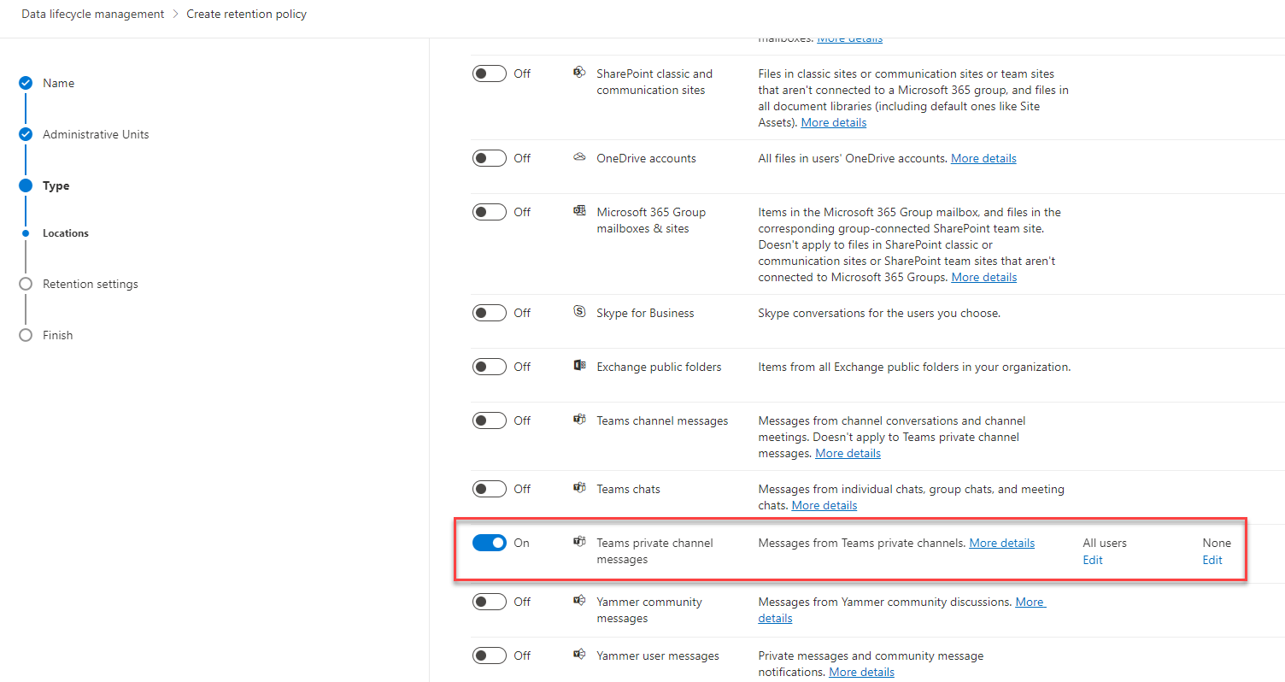Click the Skype for Business icon
The width and height of the screenshot is (1285, 682).
click(x=579, y=312)
